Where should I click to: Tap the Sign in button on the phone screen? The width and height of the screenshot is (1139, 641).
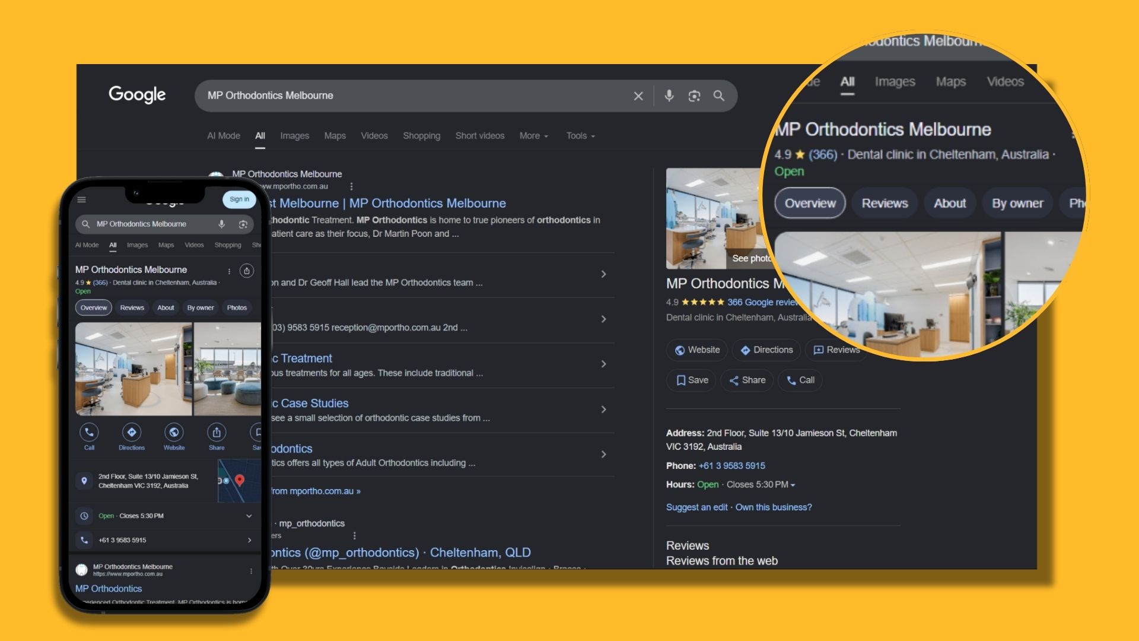tap(239, 199)
